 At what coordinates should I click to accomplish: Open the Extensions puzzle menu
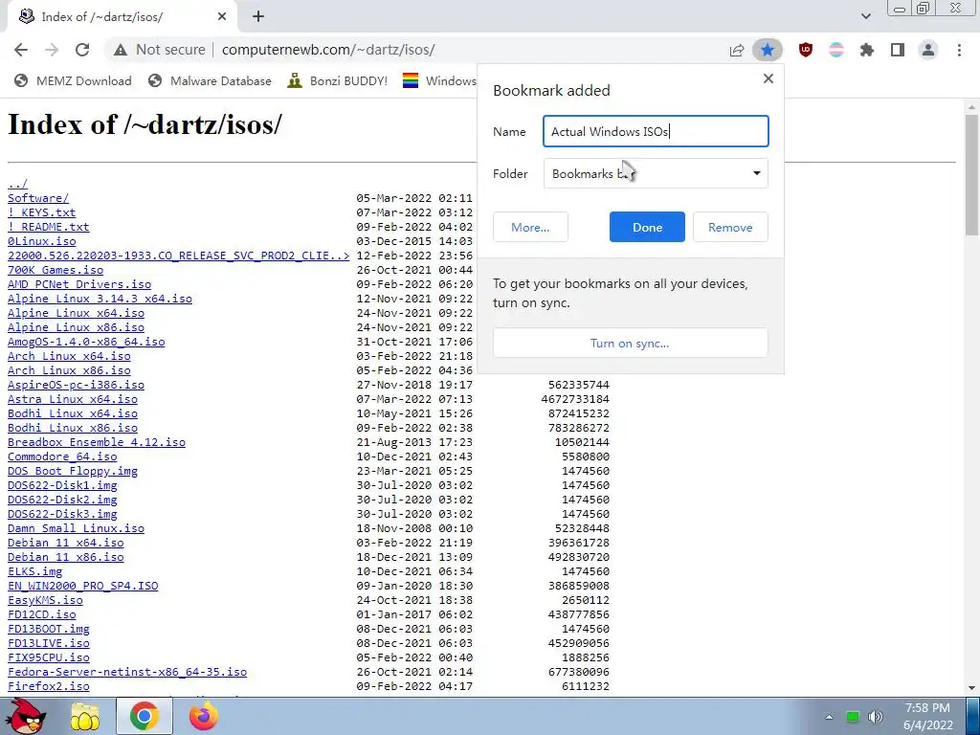867,50
